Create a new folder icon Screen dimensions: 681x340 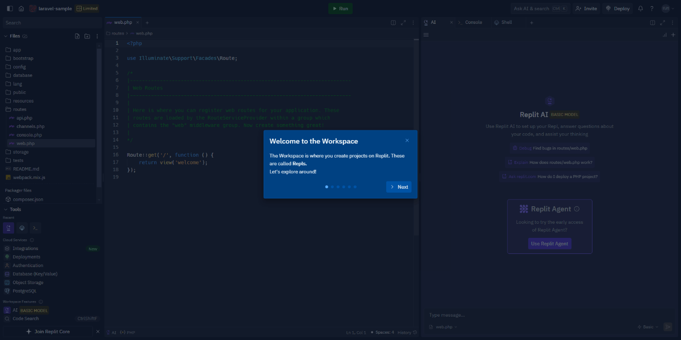(x=87, y=36)
